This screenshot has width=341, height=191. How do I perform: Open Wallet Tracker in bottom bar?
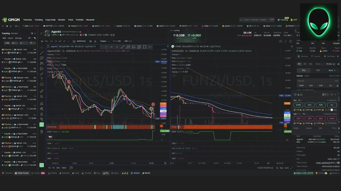[22, 173]
